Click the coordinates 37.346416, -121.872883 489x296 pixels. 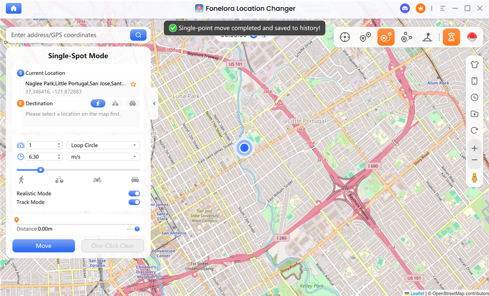(53, 92)
